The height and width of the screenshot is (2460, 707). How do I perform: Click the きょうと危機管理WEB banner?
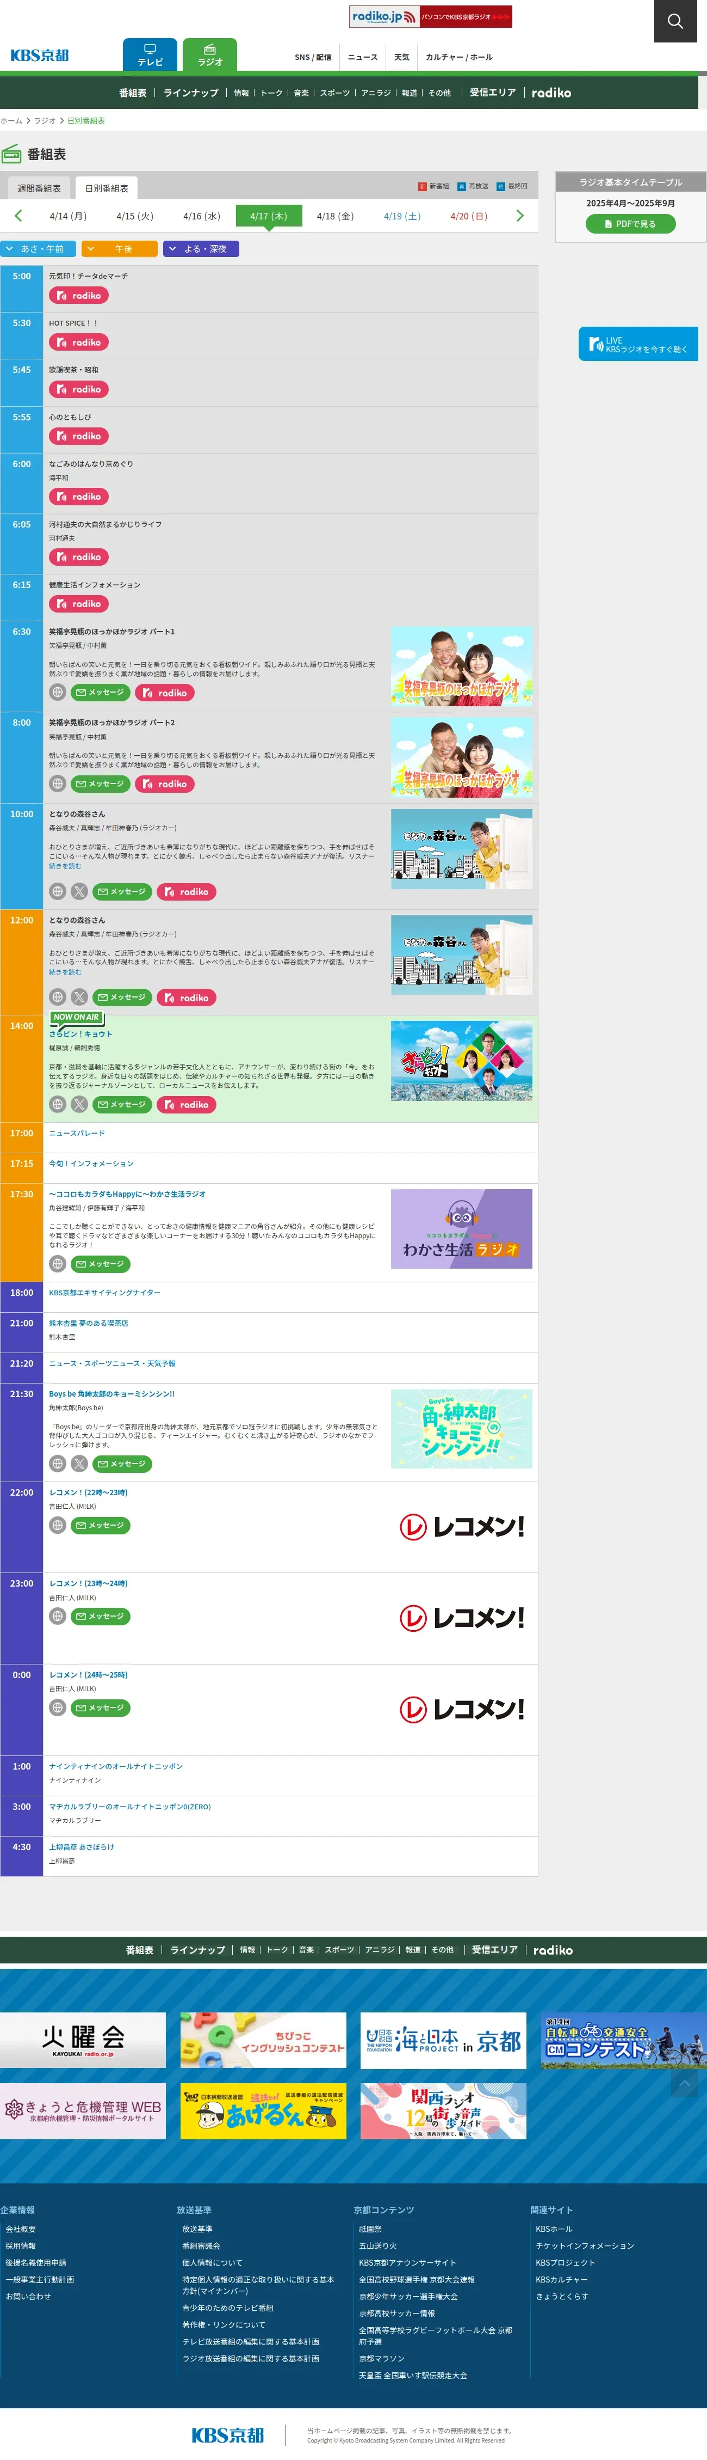point(83,2112)
